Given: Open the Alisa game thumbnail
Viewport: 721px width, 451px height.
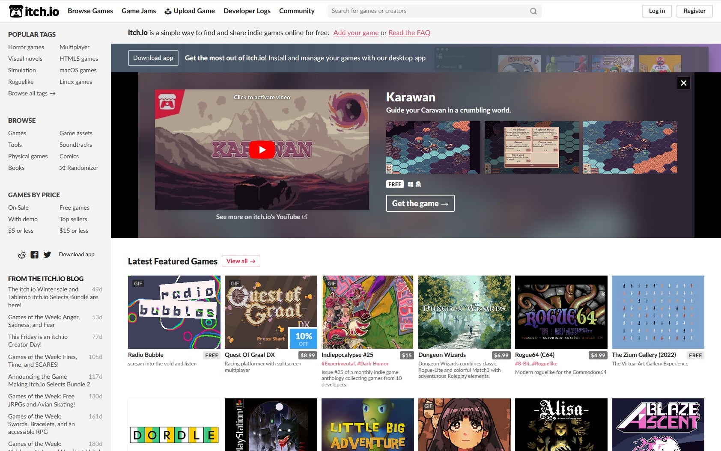Looking at the screenshot, I should (x=561, y=424).
